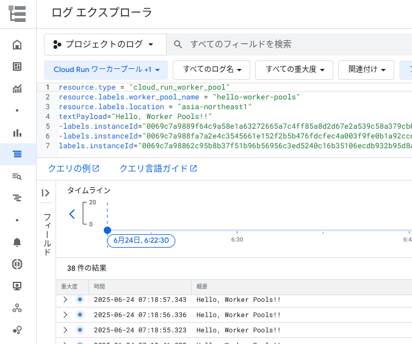This screenshot has width=412, height=344.
Task: Click severity icon of 07:18:57.343 entry
Action: pos(80,299)
